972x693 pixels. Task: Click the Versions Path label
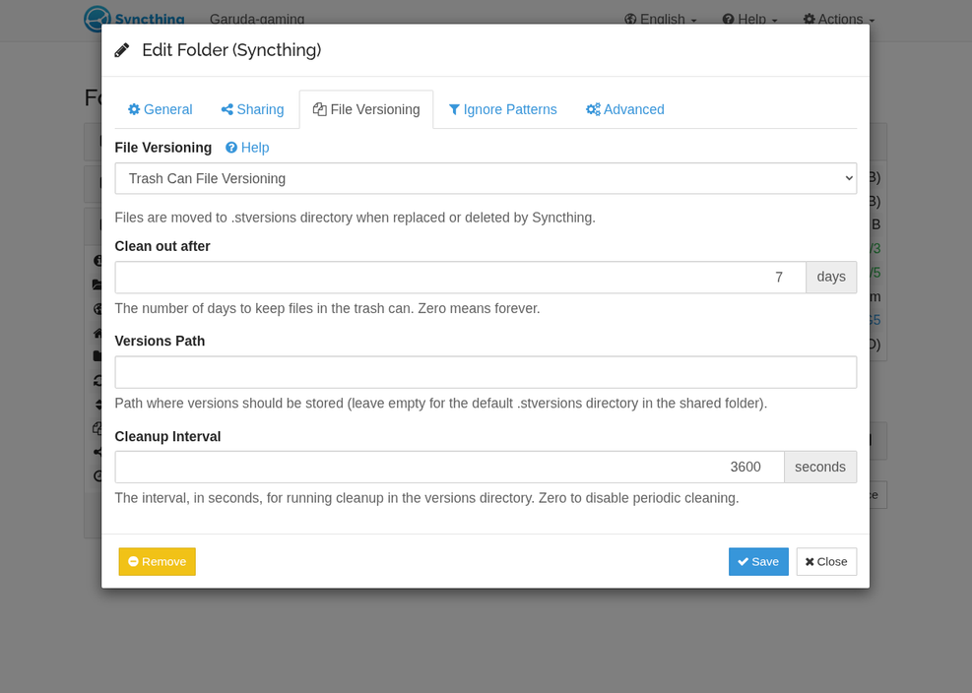pyautogui.click(x=160, y=342)
